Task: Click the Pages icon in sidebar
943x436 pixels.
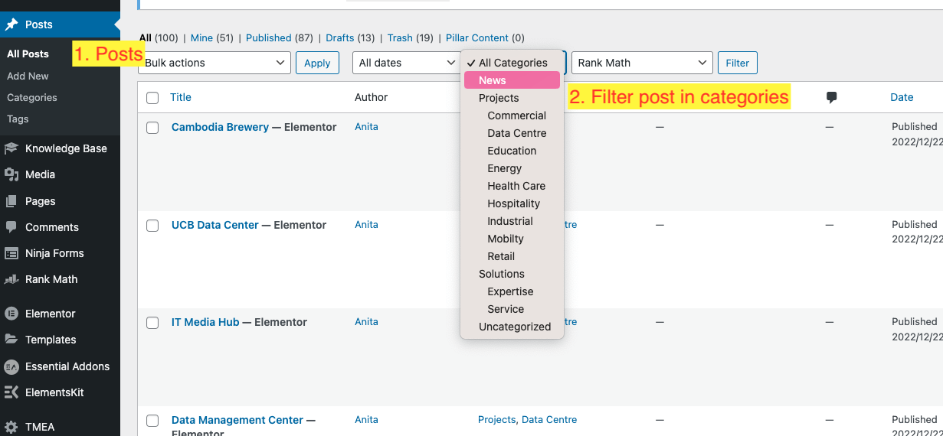Action: [x=11, y=201]
